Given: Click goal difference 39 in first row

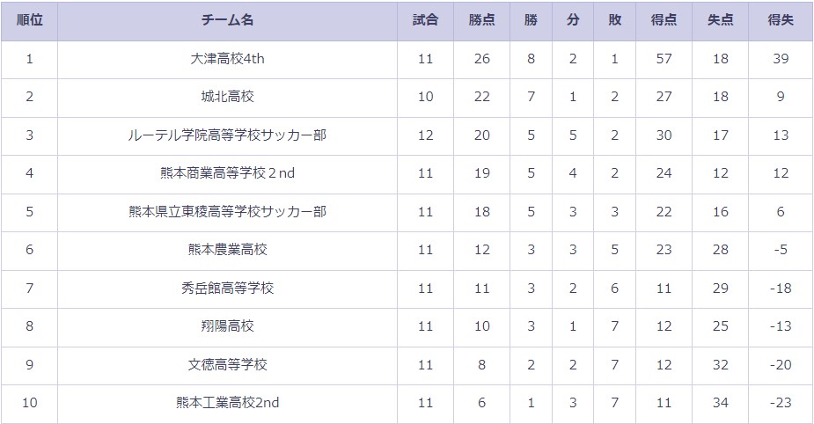Looking at the screenshot, I should [781, 59].
